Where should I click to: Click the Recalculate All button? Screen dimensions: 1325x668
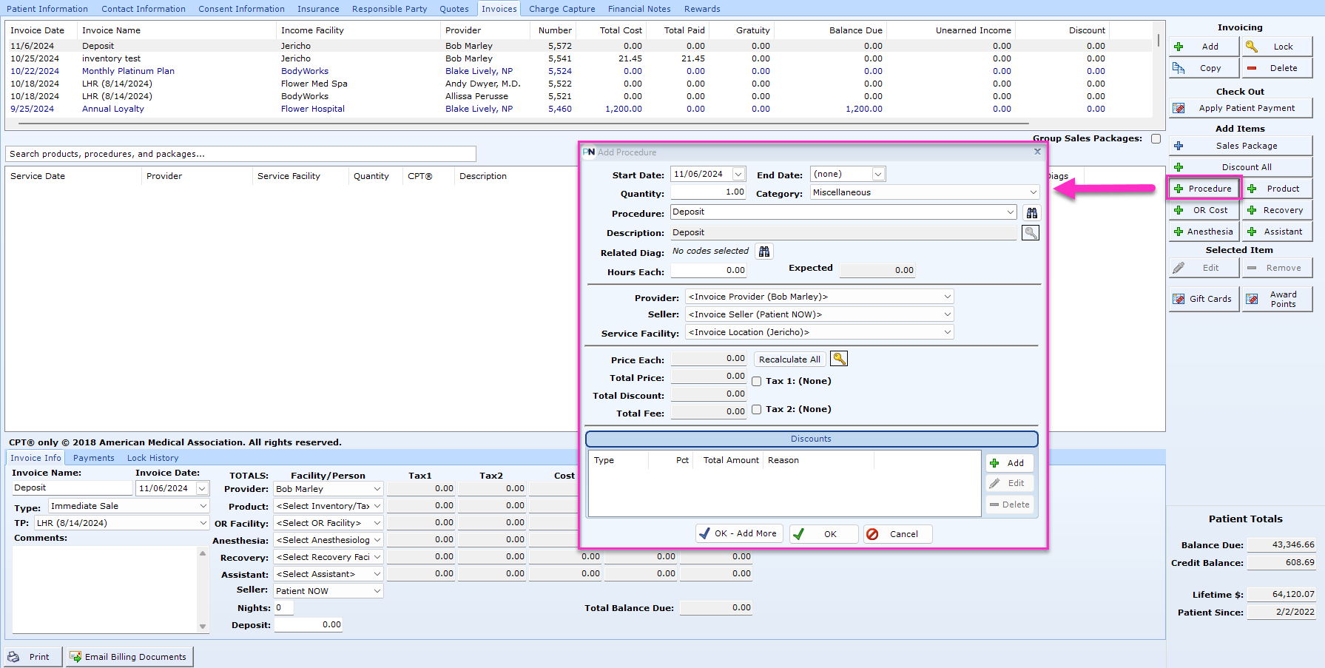(789, 359)
